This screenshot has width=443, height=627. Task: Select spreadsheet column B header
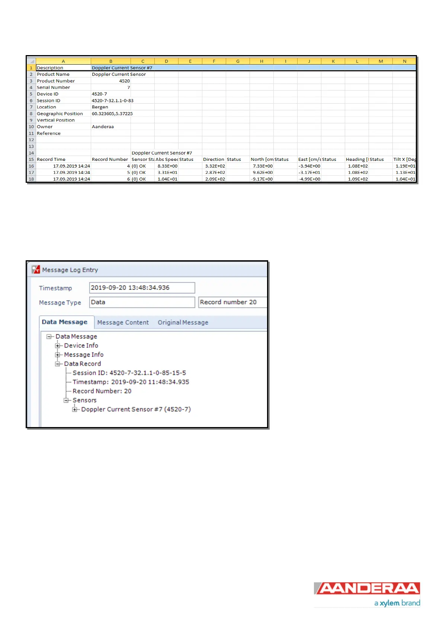[x=111, y=61]
